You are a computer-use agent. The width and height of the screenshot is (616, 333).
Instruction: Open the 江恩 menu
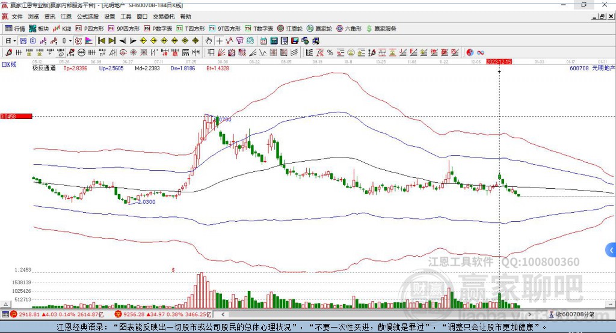click(66, 16)
